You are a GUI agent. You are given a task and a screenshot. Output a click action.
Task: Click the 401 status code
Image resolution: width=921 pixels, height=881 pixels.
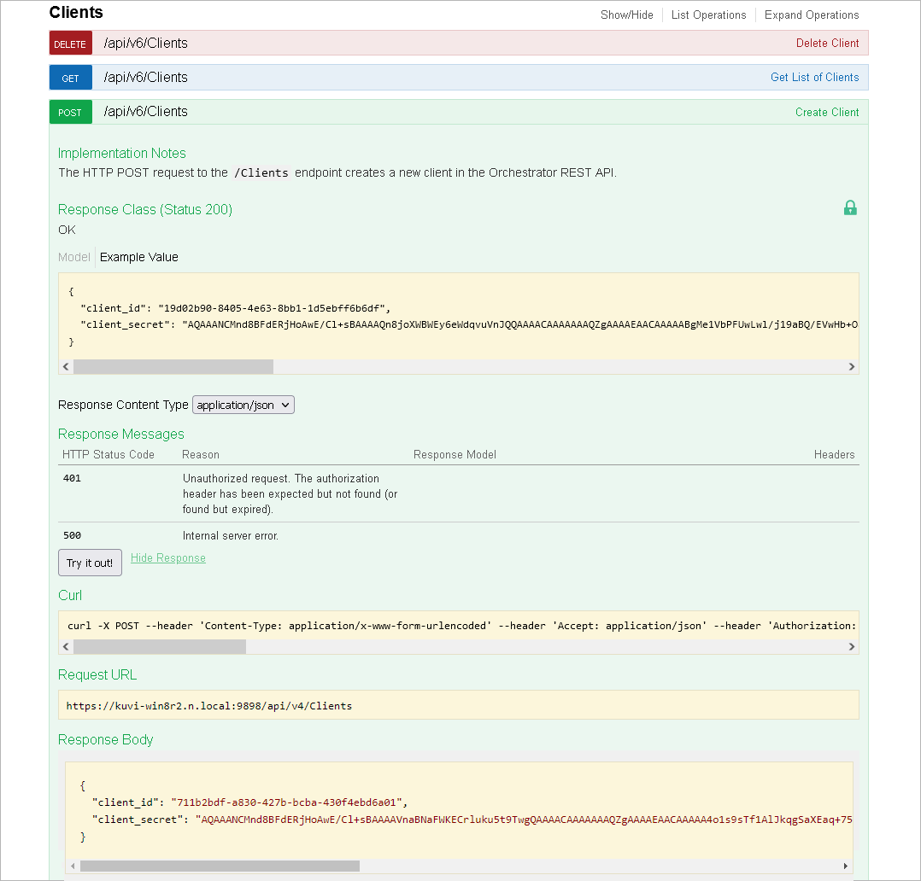tap(72, 478)
